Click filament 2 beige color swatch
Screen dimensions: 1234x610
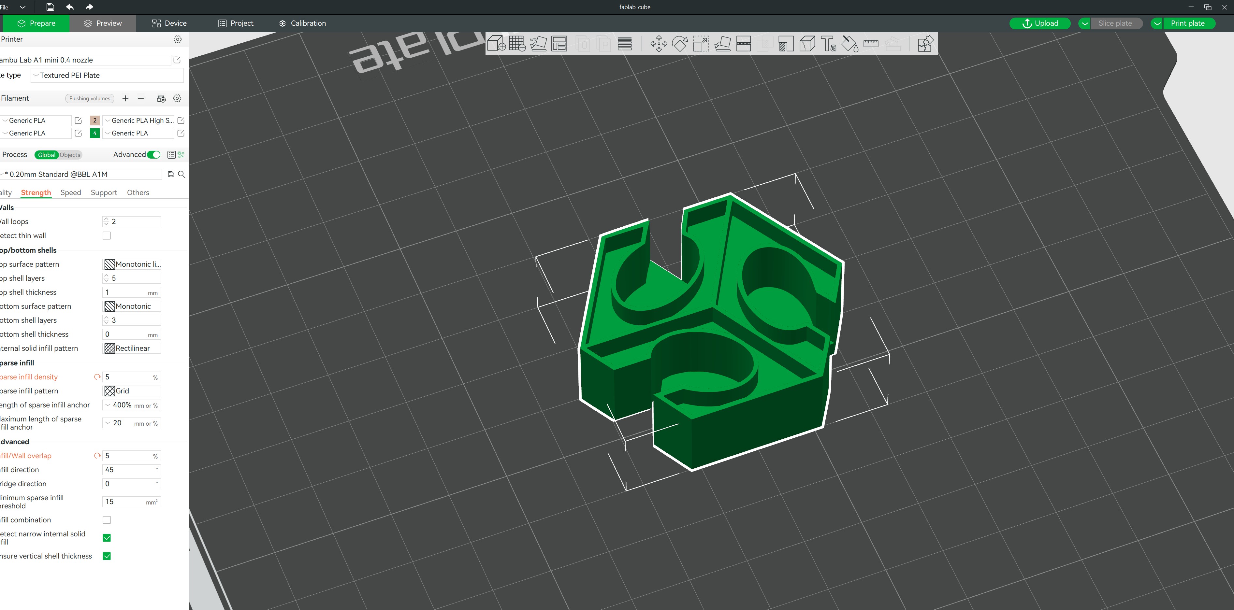coord(95,121)
